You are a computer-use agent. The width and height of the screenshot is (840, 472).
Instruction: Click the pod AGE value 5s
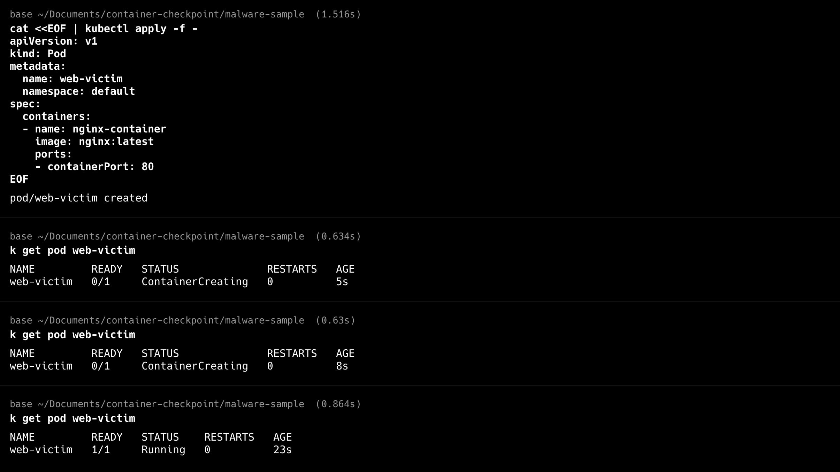coord(342,282)
